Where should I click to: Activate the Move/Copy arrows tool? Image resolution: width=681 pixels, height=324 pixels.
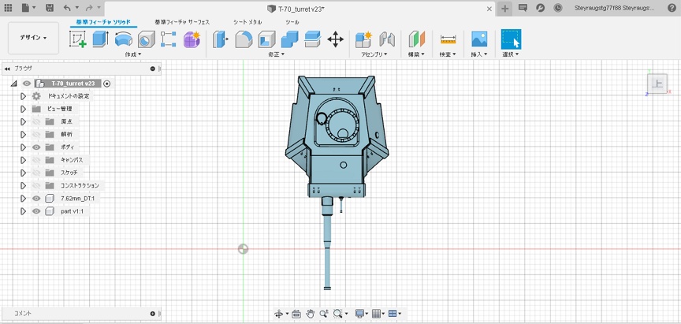(335, 39)
